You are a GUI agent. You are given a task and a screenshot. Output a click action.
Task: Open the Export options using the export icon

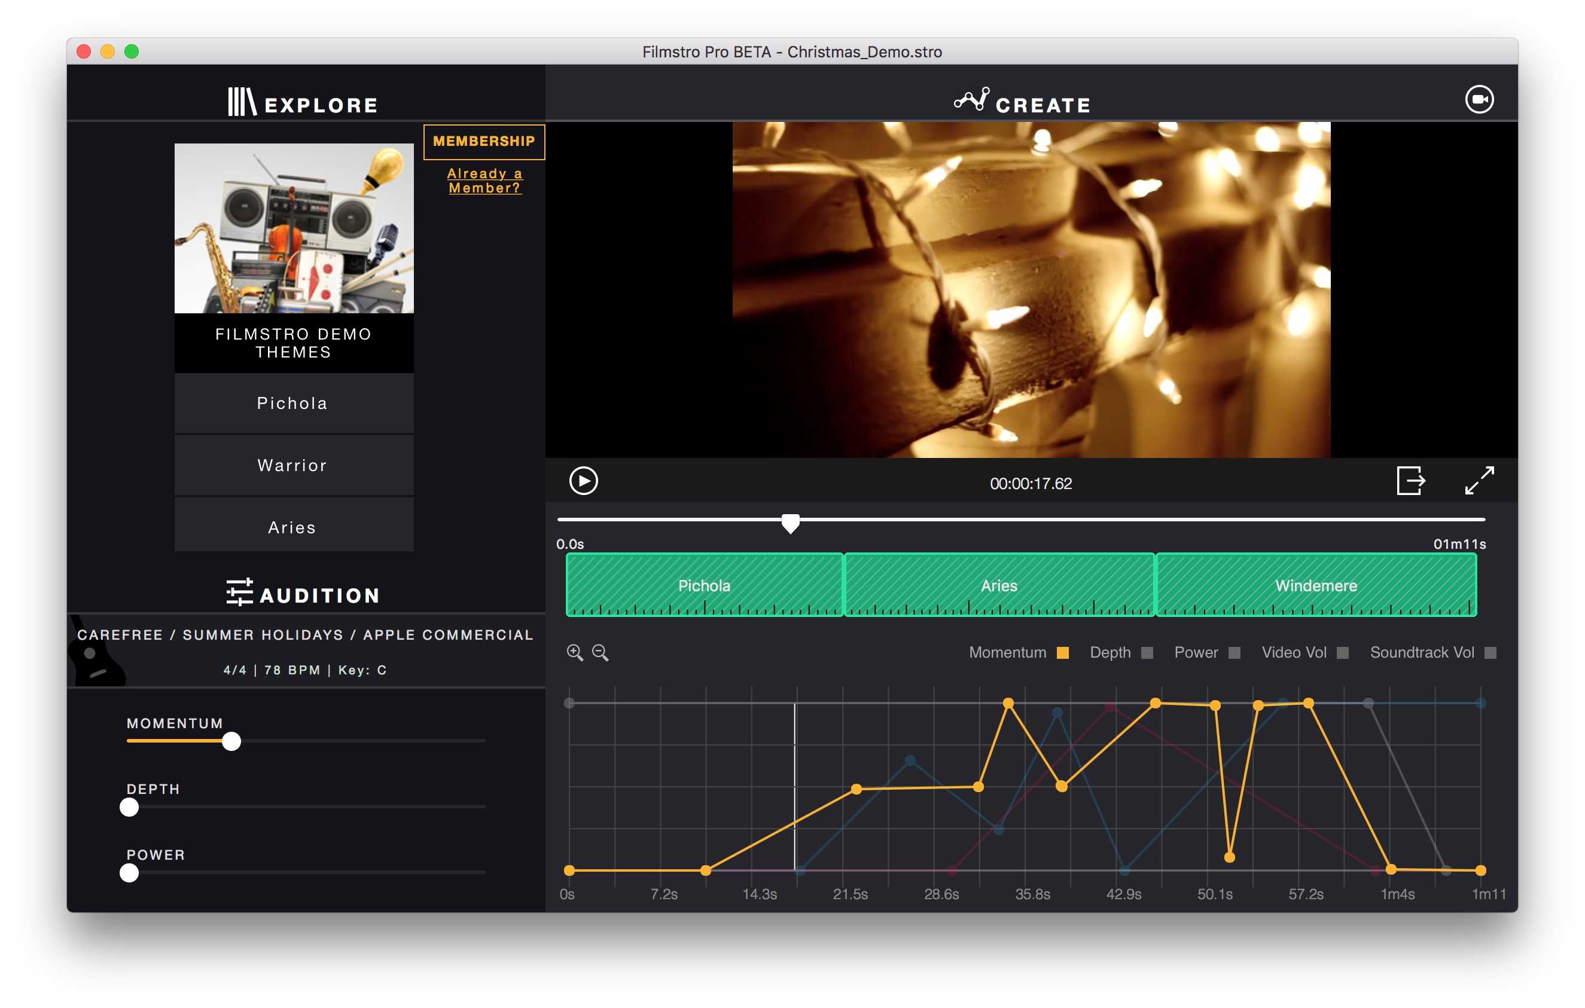pos(1409,481)
